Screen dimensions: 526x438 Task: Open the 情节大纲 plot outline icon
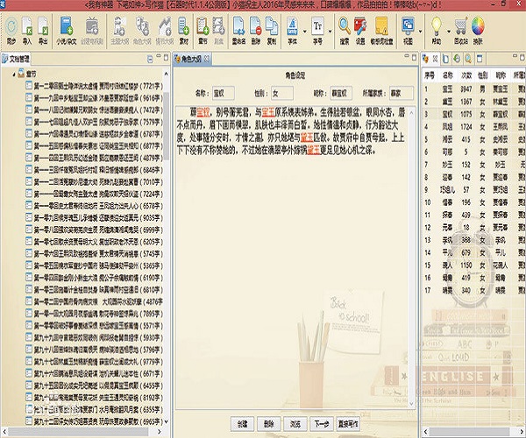(x=165, y=32)
